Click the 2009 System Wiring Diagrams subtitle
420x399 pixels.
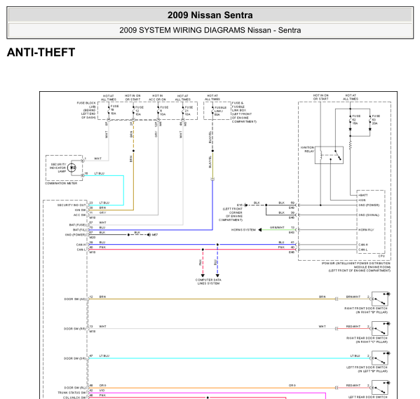[x=210, y=30]
